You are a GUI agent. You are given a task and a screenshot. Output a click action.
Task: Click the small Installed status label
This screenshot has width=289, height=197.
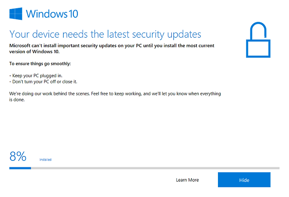click(x=45, y=160)
